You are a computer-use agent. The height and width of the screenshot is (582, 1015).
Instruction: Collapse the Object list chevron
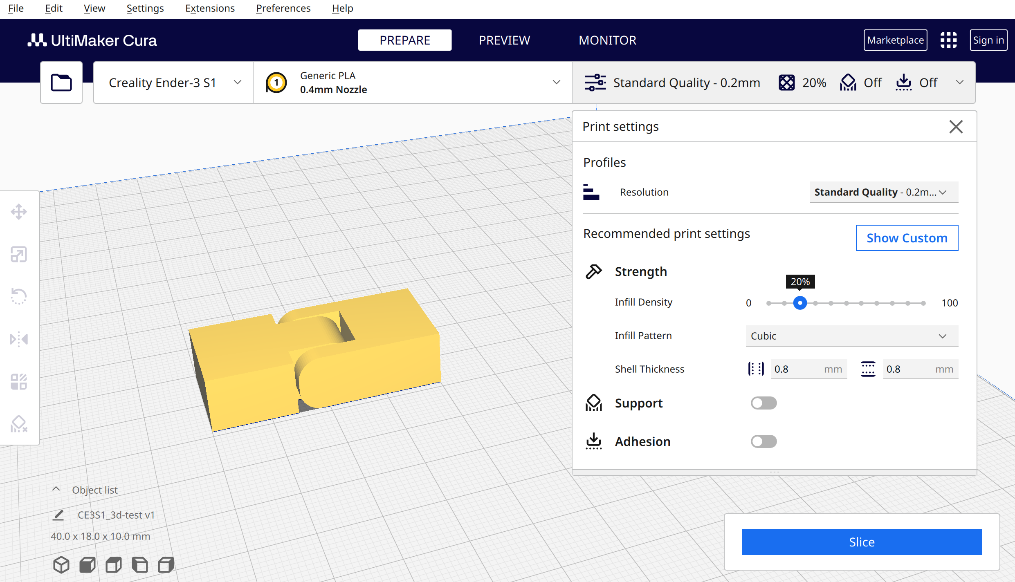click(56, 489)
